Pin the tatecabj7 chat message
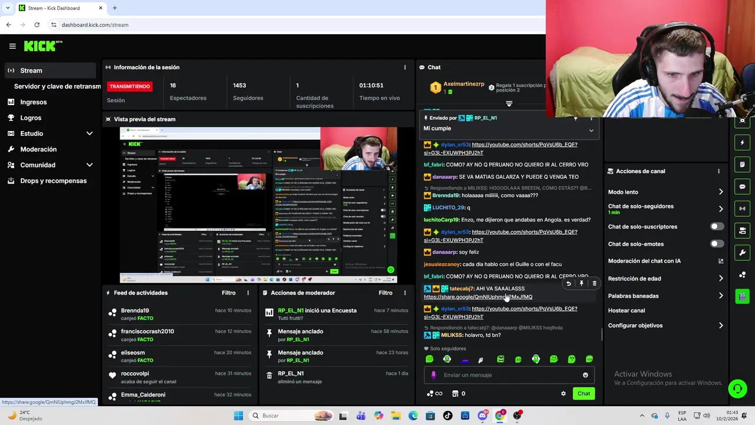 coord(582,283)
